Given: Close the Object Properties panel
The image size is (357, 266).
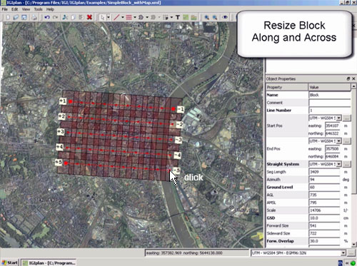Looking at the screenshot, I should [353, 78].
